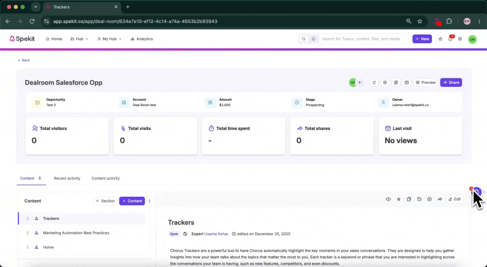Image resolution: width=487 pixels, height=267 pixels.
Task: Toggle the AI search mode icon
Action: click(314, 39)
